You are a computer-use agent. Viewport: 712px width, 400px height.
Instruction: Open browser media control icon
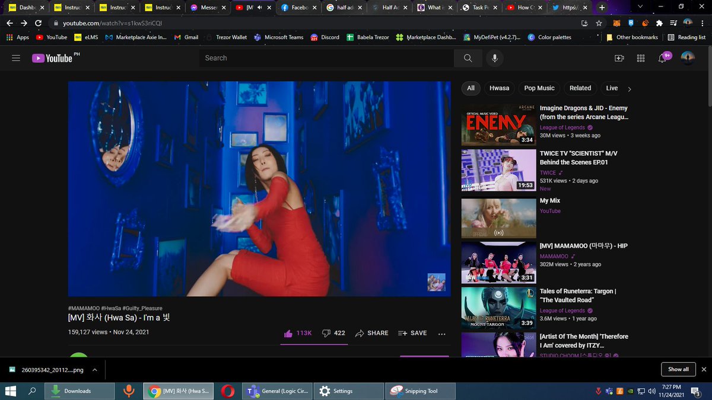coord(673,23)
